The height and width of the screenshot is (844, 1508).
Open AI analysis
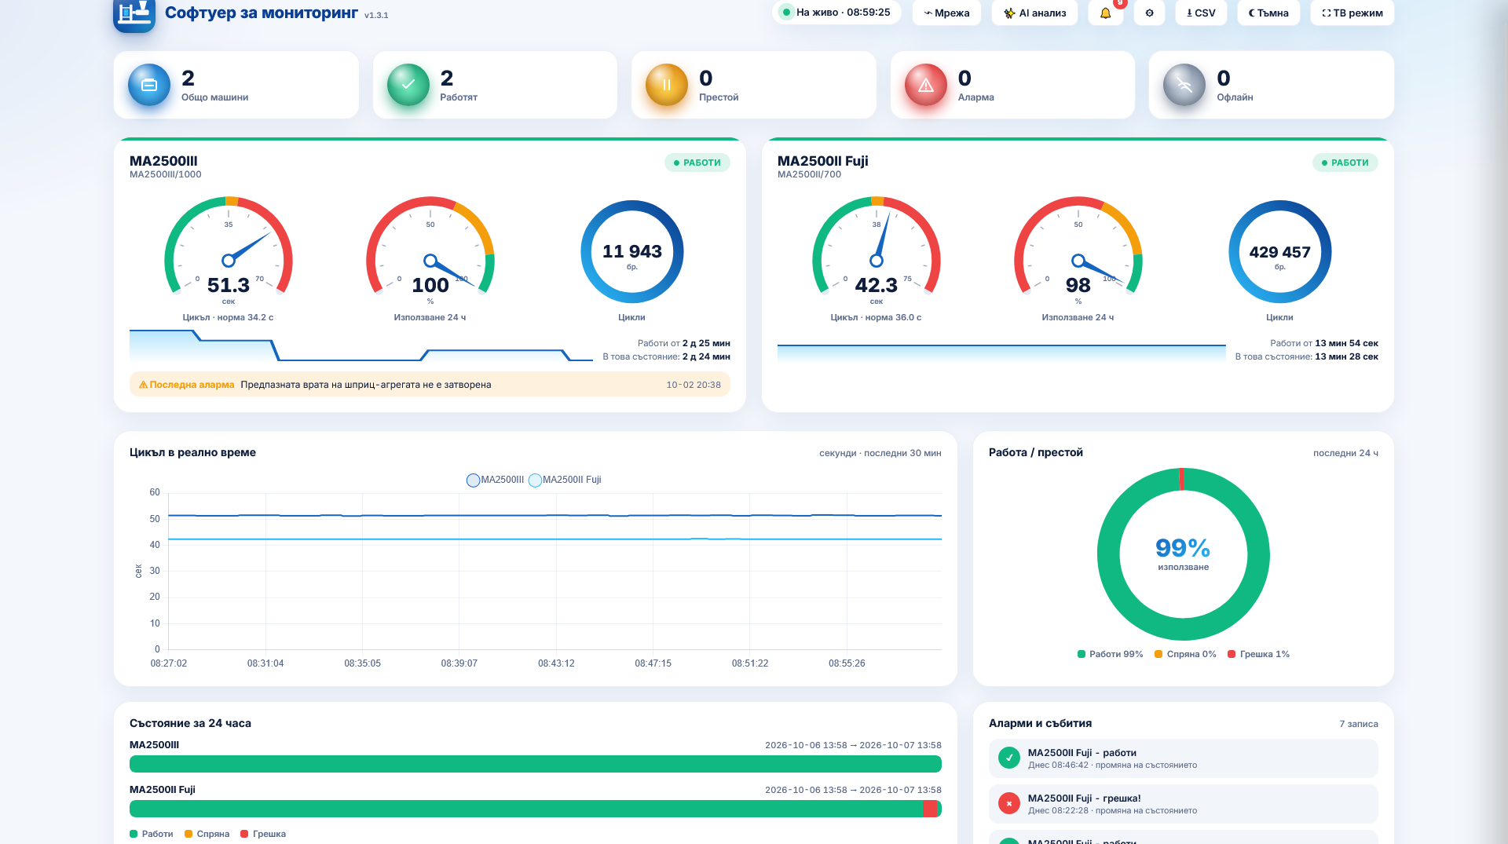[1034, 13]
